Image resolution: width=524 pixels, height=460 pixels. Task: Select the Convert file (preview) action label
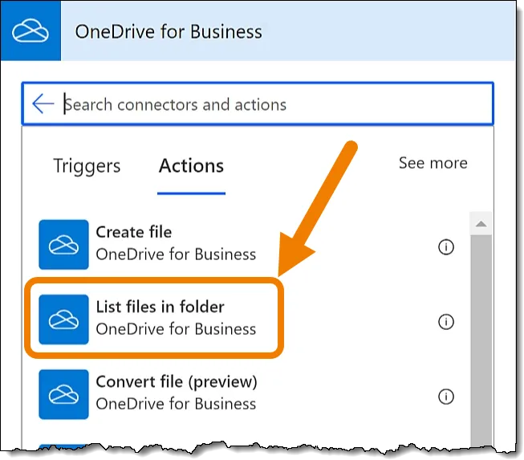pos(177,381)
